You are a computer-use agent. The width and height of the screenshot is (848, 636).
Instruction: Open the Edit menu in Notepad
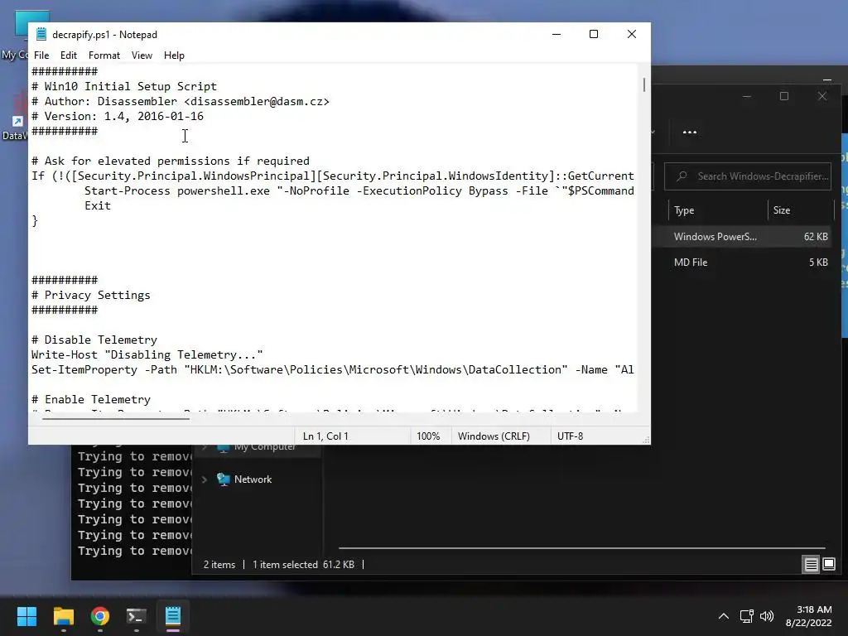point(68,55)
